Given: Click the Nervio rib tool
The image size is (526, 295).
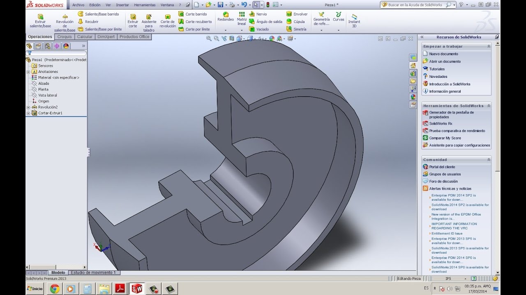Looking at the screenshot, I should click(x=258, y=14).
